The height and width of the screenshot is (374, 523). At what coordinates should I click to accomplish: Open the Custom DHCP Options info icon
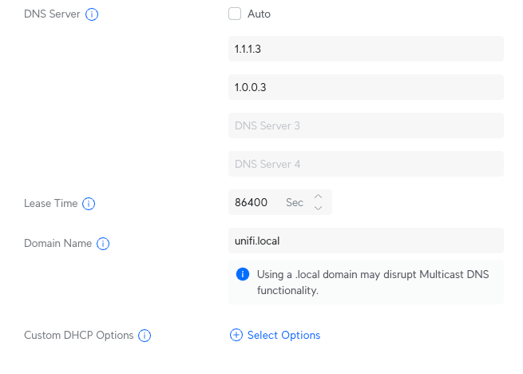[x=145, y=336]
